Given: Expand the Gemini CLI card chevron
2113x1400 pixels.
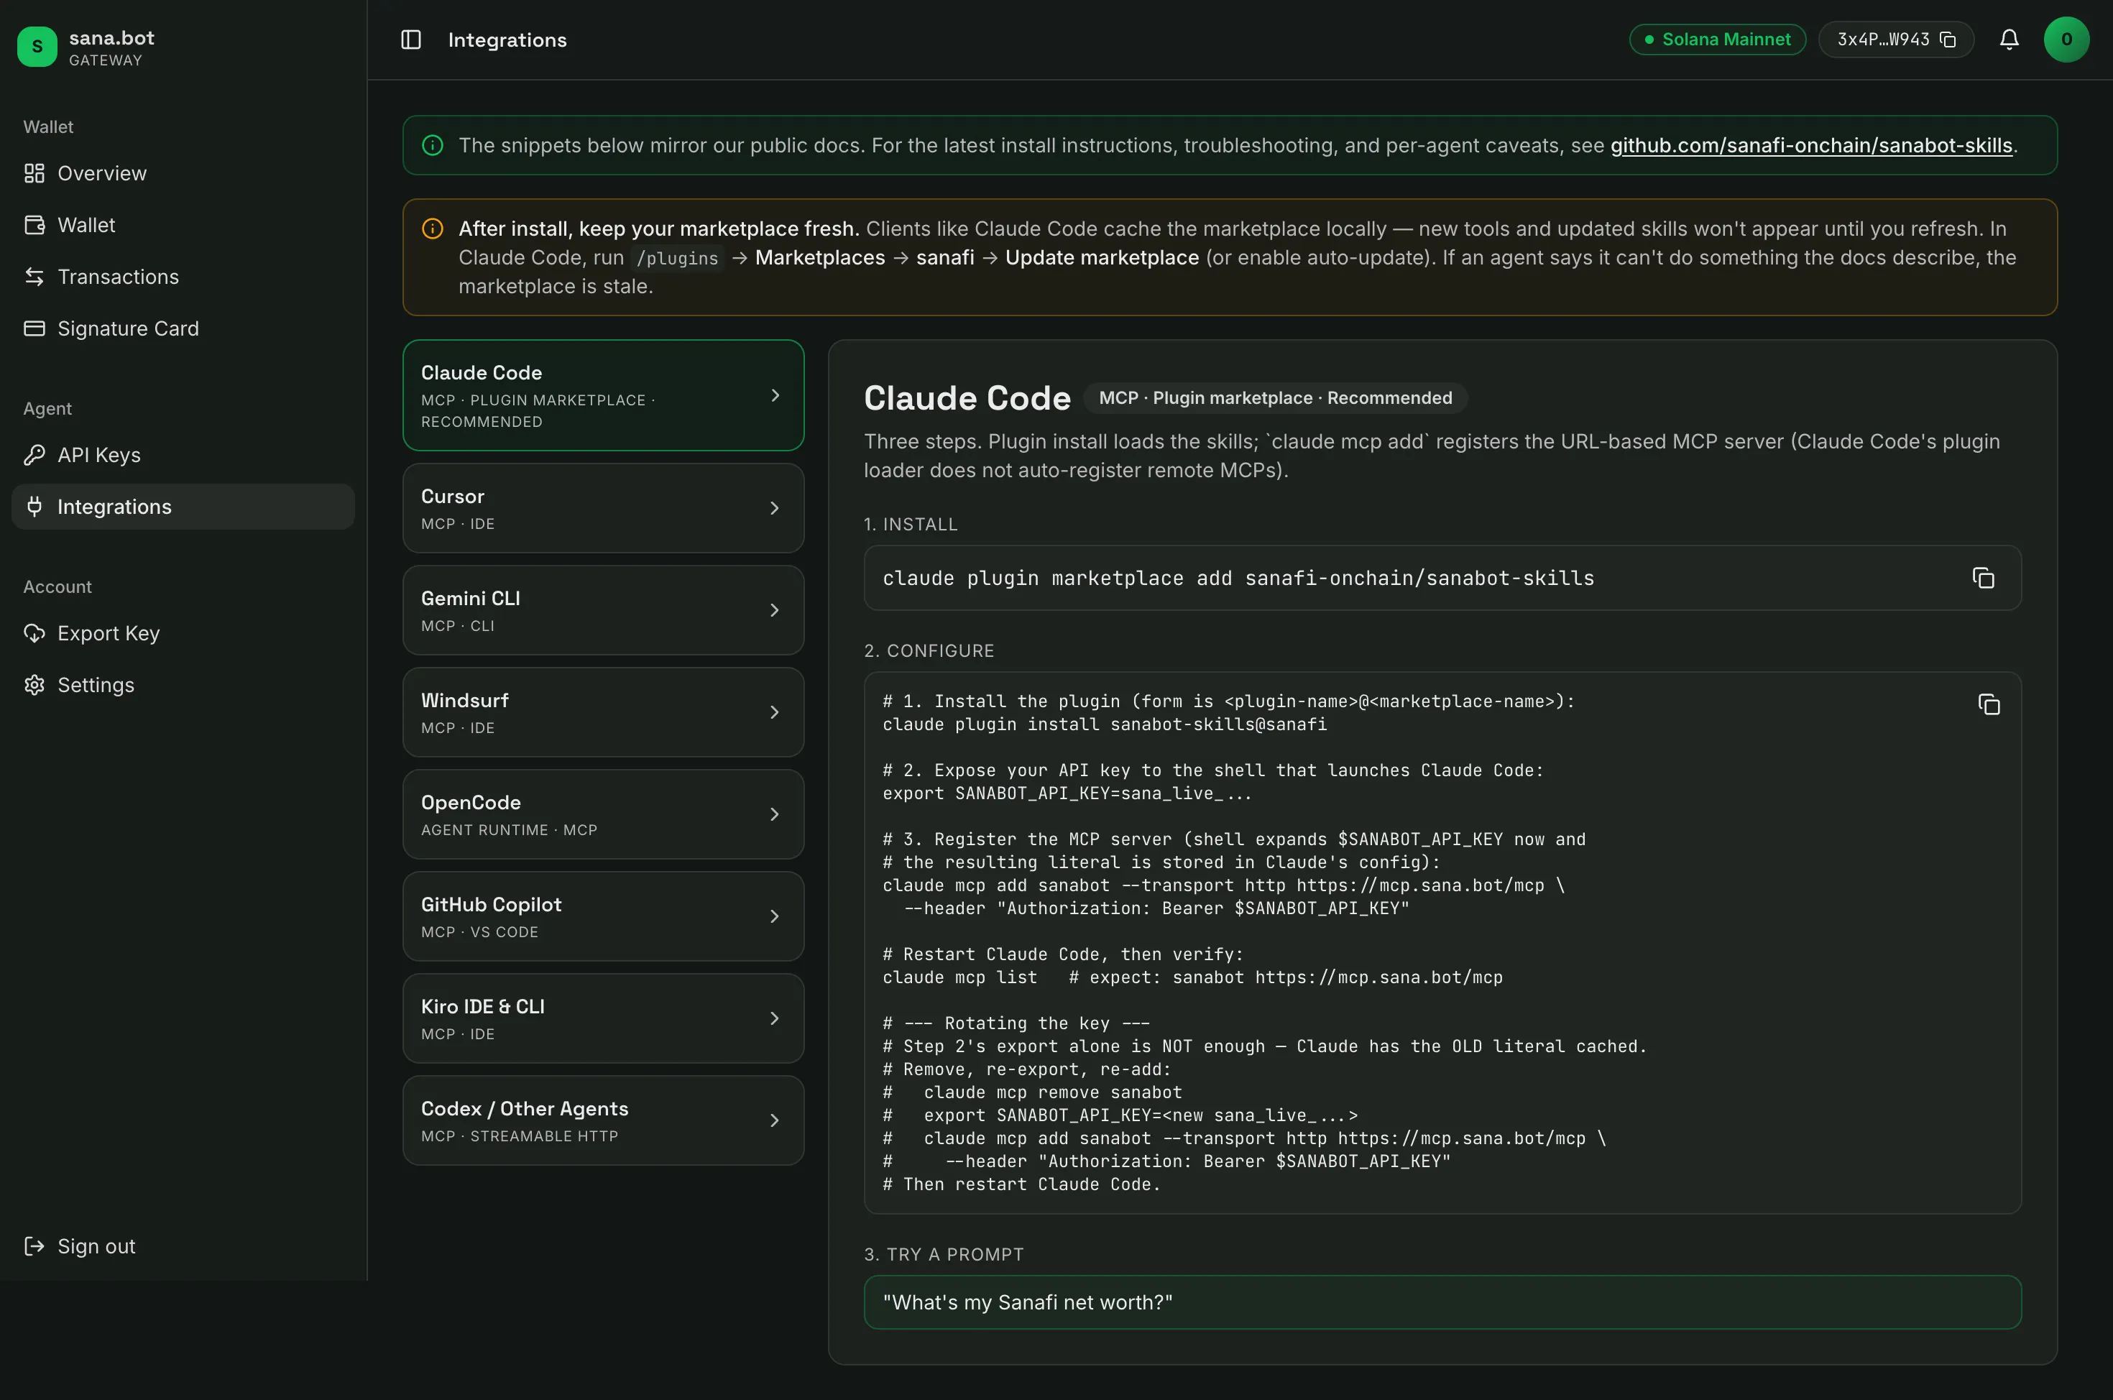Looking at the screenshot, I should 775,611.
